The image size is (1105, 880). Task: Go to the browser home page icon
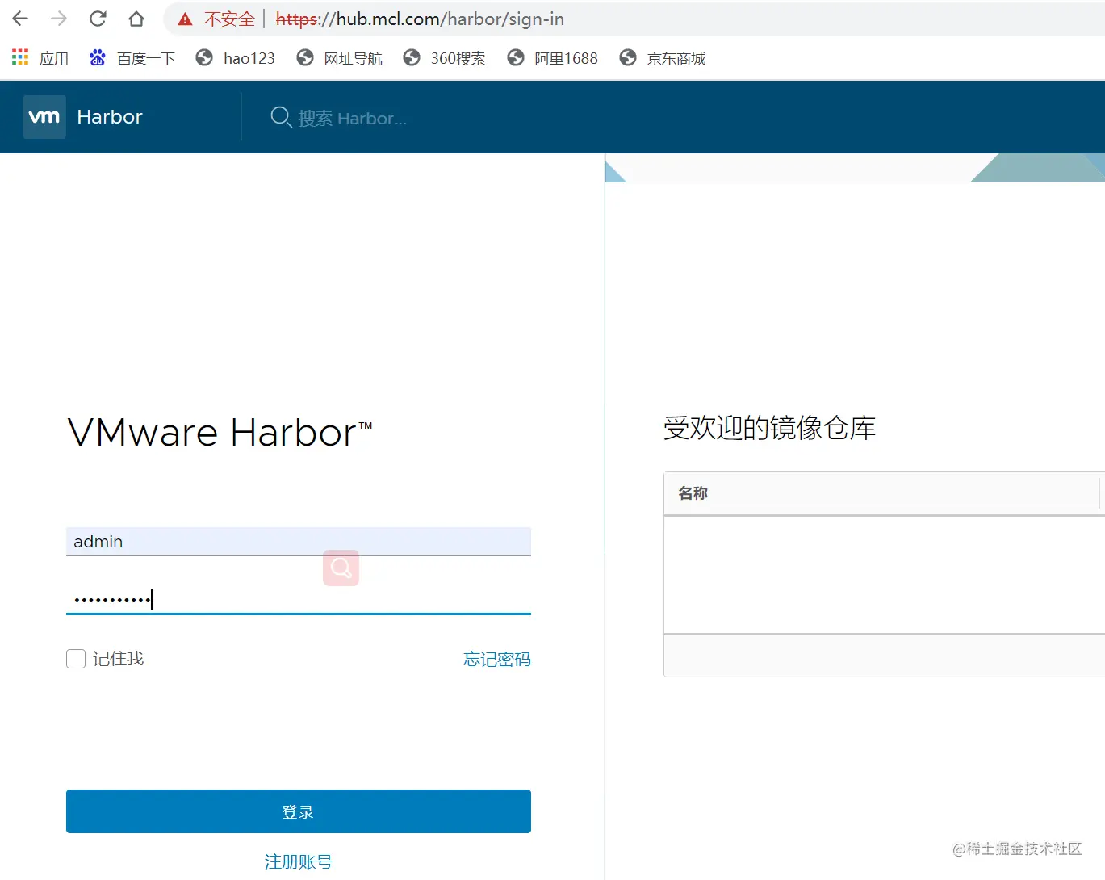coord(136,19)
